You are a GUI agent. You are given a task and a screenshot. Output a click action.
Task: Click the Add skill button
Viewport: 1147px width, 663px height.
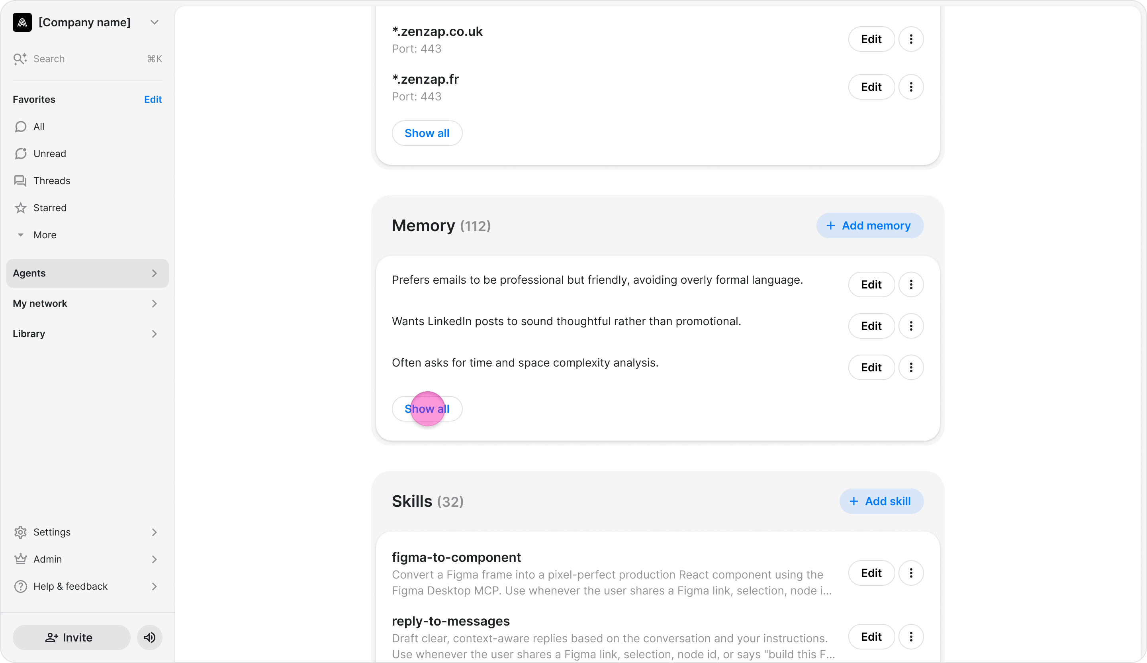882,501
